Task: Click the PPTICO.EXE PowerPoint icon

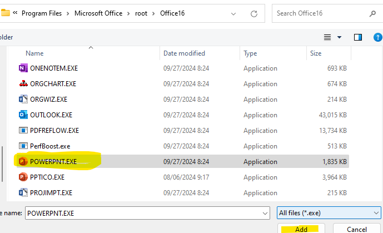Action: (23, 177)
